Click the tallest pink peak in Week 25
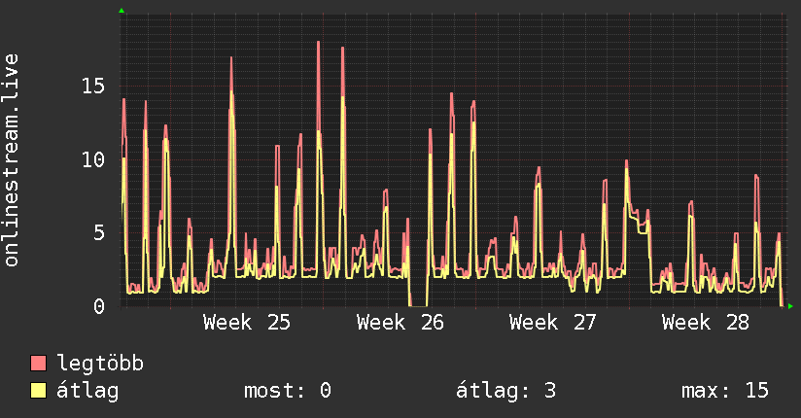The width and height of the screenshot is (801, 418). click(x=318, y=44)
